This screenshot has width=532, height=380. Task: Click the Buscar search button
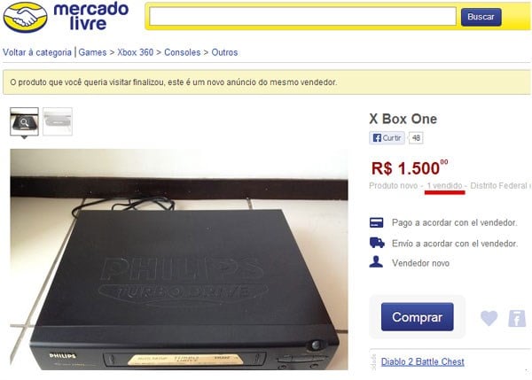pos(481,17)
